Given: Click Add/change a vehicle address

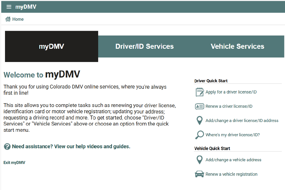Looking at the screenshot, I should (x=233, y=160).
